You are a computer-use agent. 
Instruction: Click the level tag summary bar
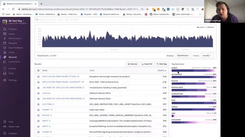coord(194,103)
